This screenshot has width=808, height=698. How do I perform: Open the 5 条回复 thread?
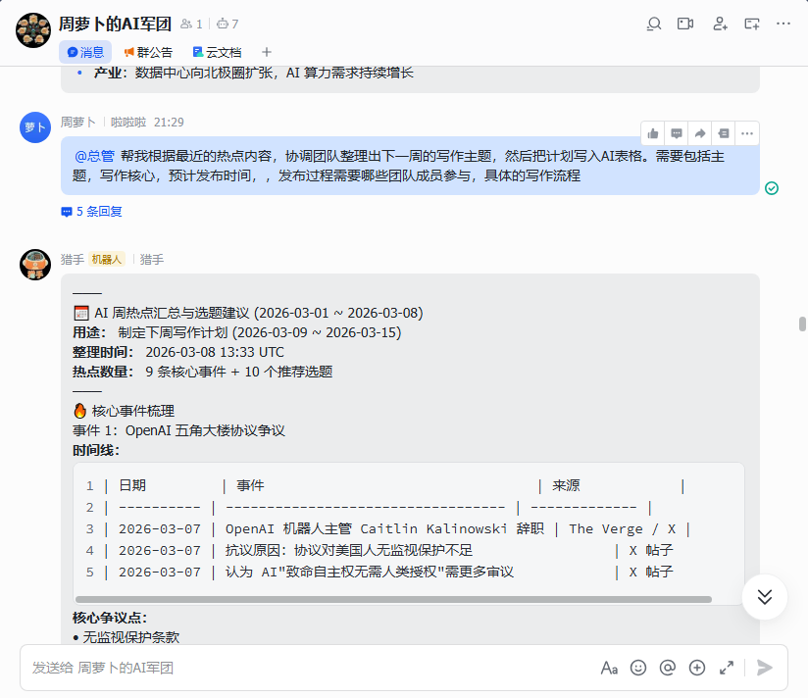92,212
